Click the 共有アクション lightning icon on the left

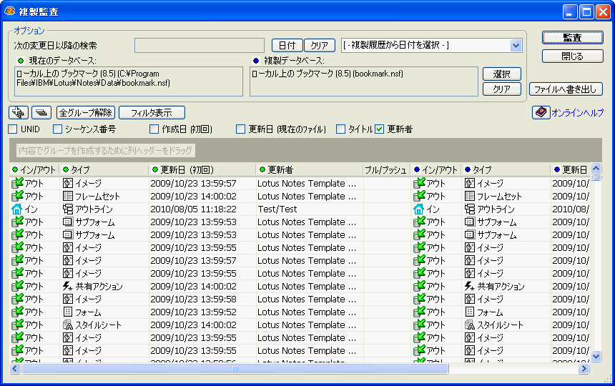coord(68,287)
